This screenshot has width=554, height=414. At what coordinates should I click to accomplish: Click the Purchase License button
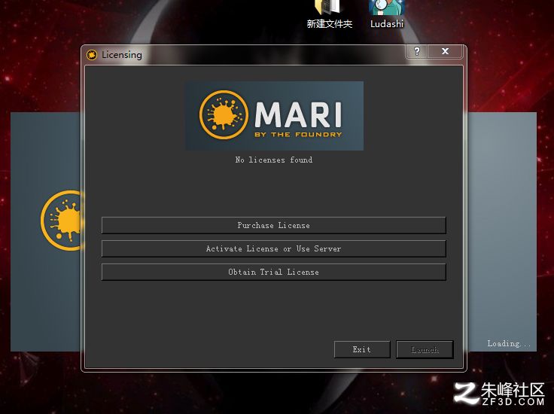(273, 225)
